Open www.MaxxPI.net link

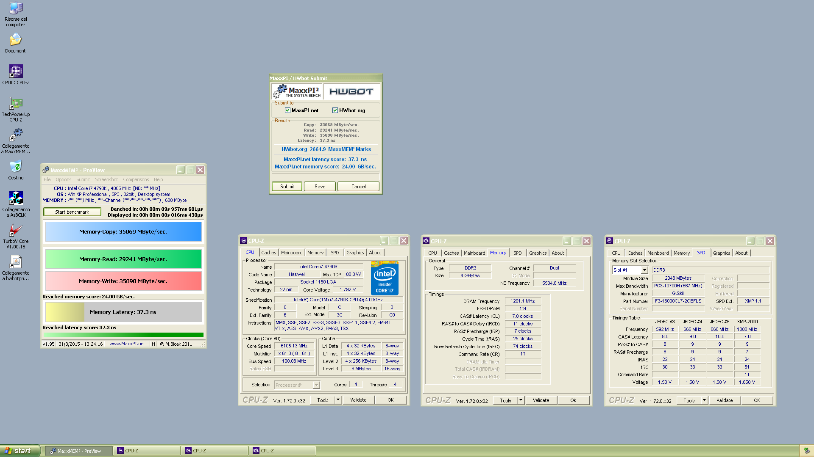coord(127,344)
